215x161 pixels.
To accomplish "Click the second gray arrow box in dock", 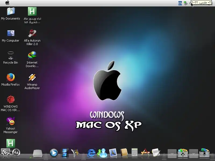I will click(x=193, y=153).
